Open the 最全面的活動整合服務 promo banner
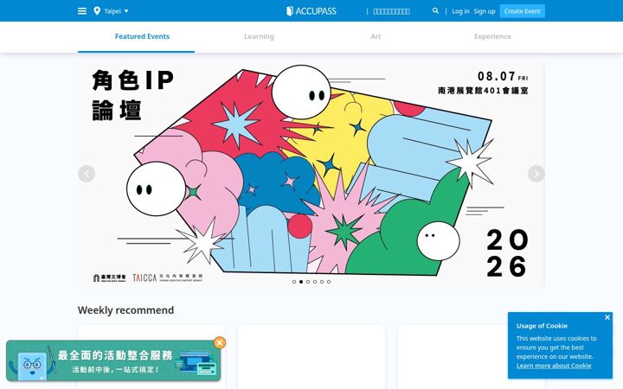 pyautogui.click(x=113, y=360)
